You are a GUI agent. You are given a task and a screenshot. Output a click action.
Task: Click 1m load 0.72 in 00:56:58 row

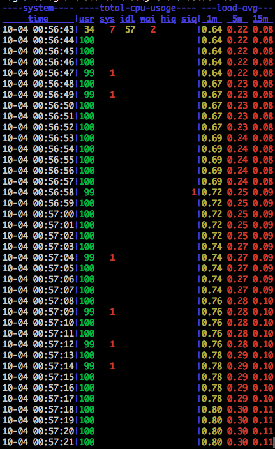point(212,192)
